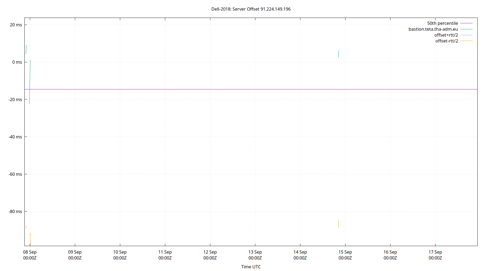Viewport: 502px width, 271px height.
Task: Click the '12 Sep 00:00Z' x-axis label
Action: pos(210,255)
